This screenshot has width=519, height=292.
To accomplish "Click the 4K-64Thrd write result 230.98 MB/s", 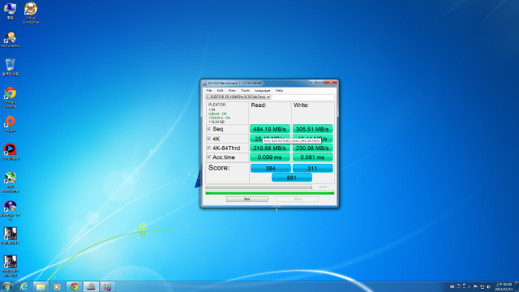I will point(312,148).
